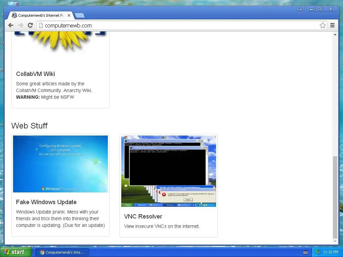Click the scrollbar down arrow
The image size is (343, 257).
tap(335, 241)
